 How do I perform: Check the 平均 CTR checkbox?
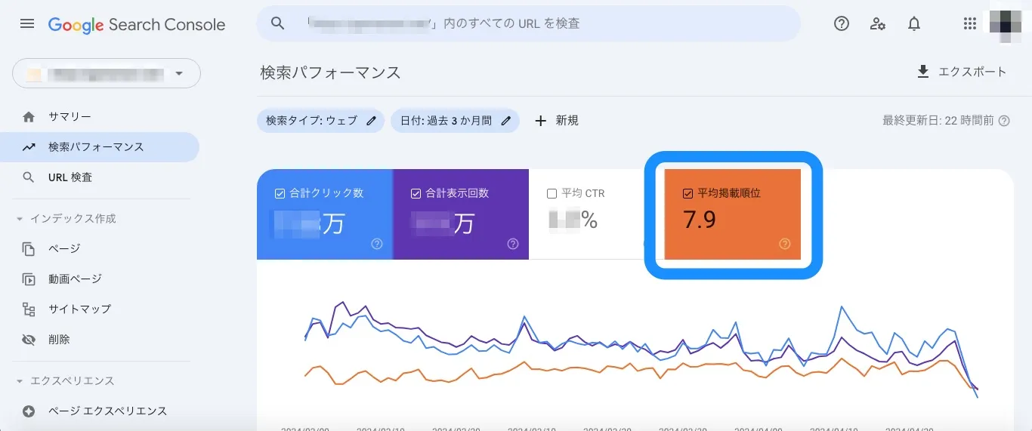pyautogui.click(x=552, y=193)
